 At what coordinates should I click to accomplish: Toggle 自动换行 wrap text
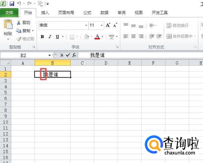(x=177, y=26)
